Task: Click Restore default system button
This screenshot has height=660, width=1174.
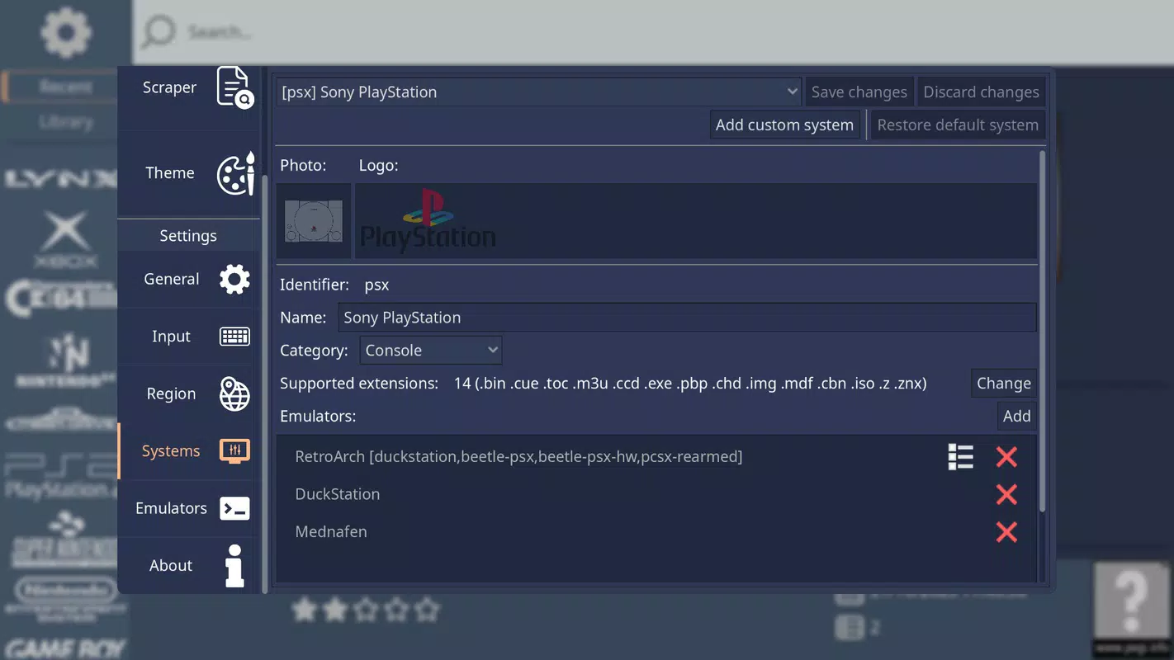Action: (x=958, y=125)
